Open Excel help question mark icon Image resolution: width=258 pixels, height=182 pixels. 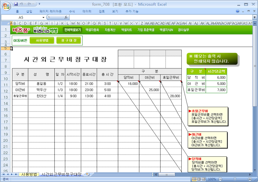coord(237,11)
